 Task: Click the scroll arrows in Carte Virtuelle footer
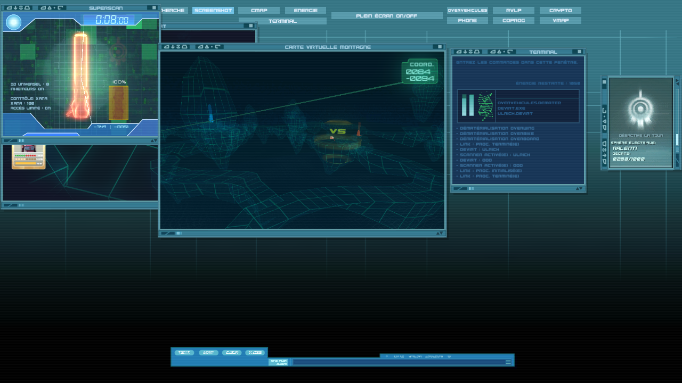click(440, 233)
